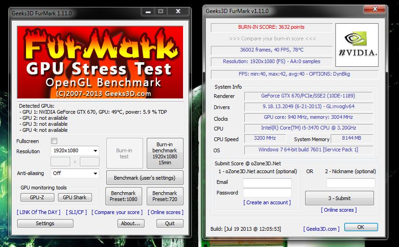The width and height of the screenshot is (399, 247).
Task: Click the custom width field under Resolution
Action: point(60,162)
